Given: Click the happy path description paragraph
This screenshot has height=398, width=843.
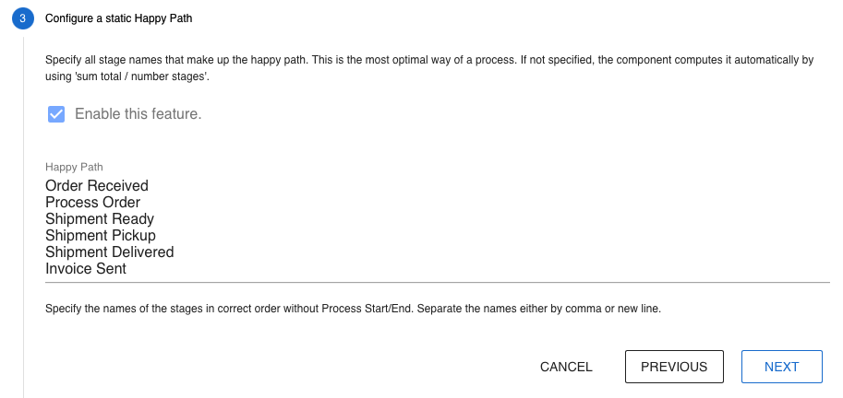Looking at the screenshot, I should coord(428,67).
